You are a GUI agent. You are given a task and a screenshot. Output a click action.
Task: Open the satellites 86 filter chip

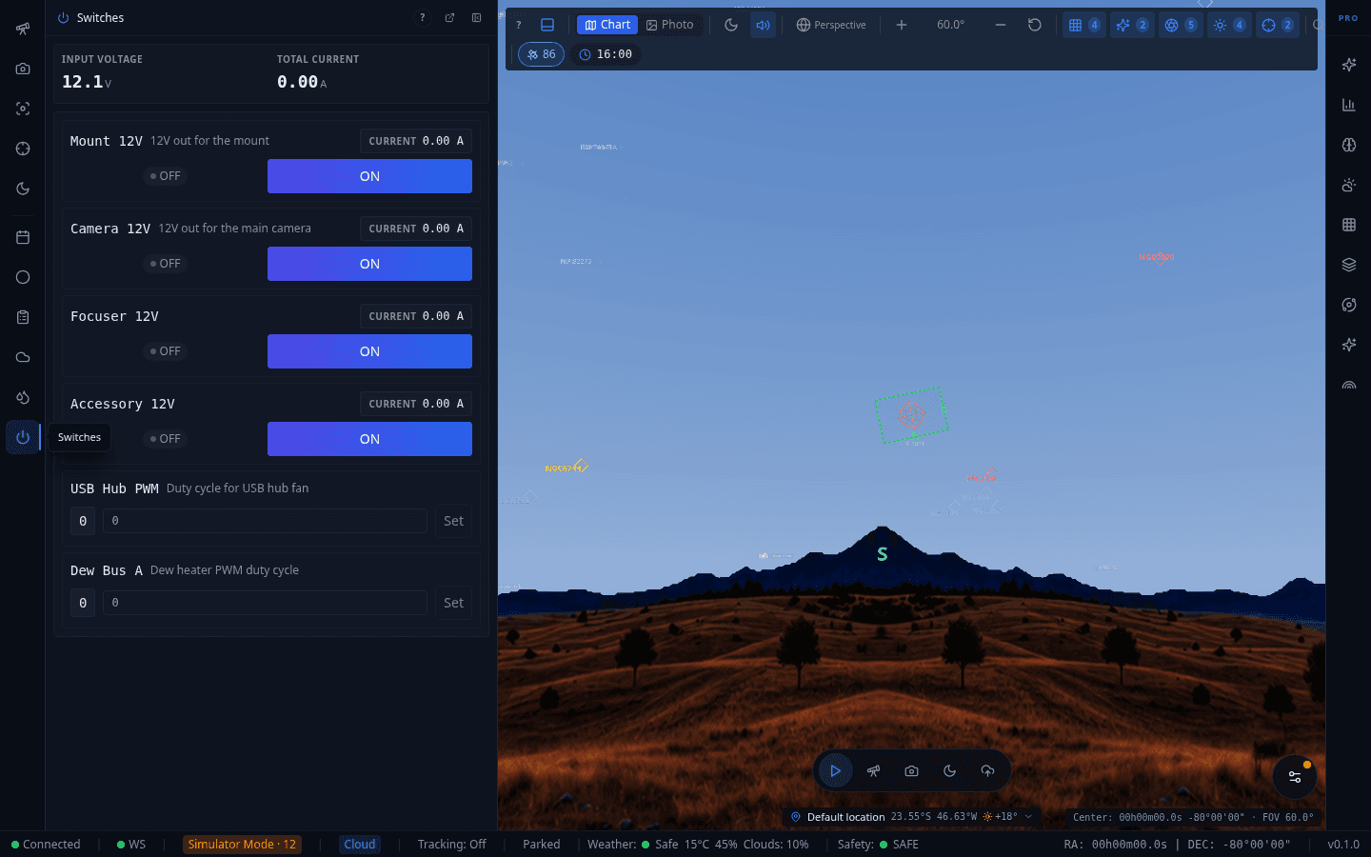(x=541, y=54)
